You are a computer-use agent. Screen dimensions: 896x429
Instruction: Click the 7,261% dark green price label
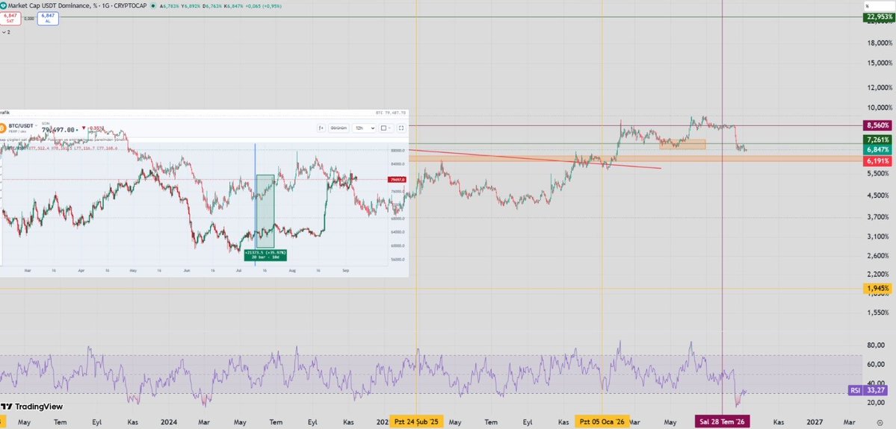click(878, 140)
